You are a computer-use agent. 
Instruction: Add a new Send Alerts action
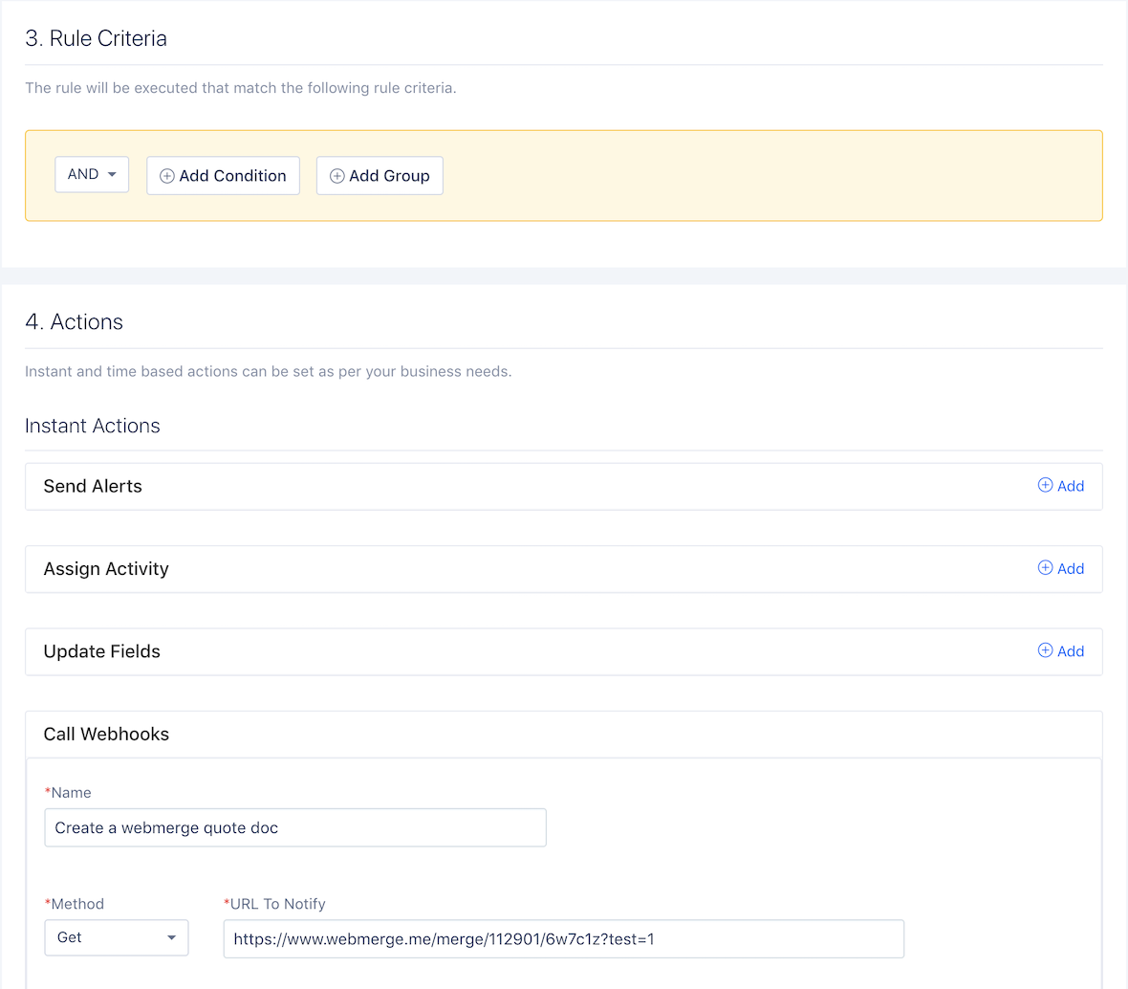(1061, 486)
